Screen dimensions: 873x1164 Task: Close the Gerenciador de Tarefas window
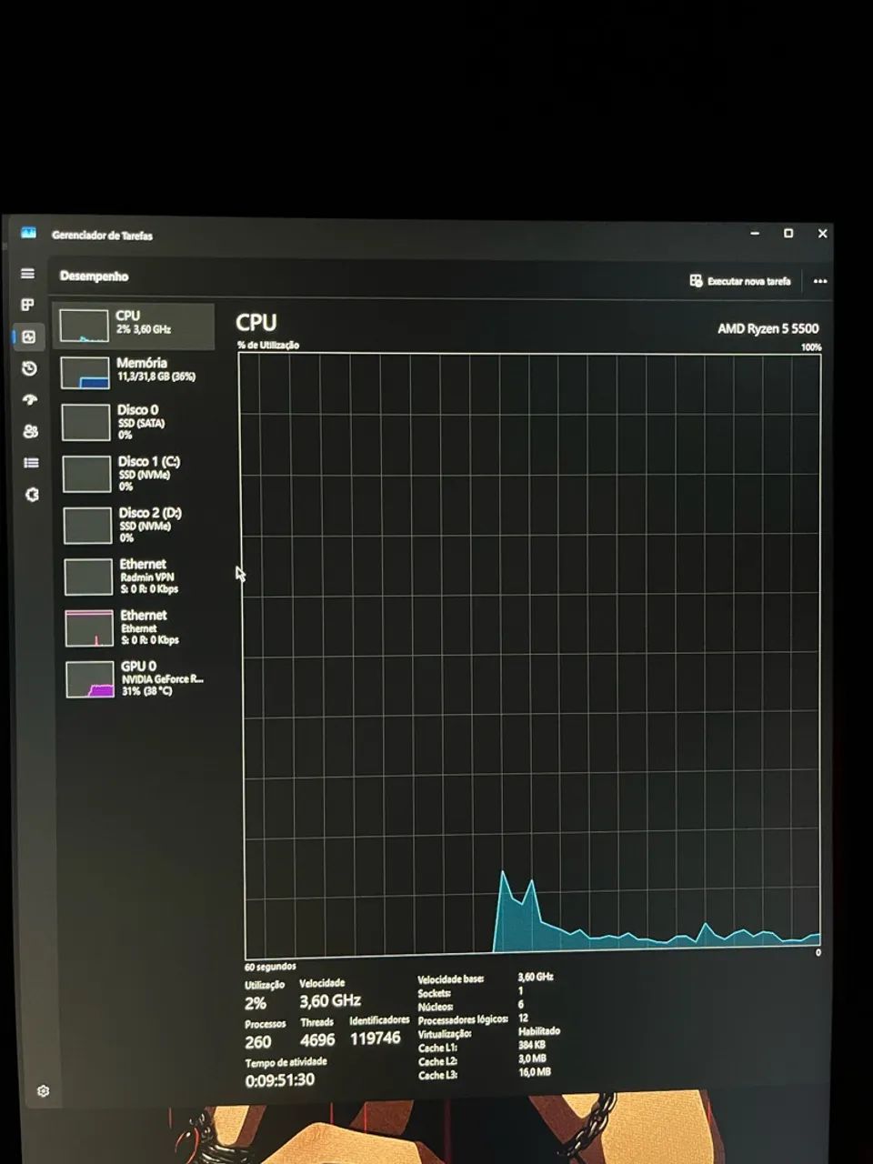(823, 234)
